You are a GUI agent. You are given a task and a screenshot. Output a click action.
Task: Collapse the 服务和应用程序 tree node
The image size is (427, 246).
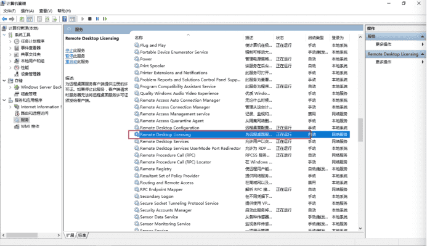[x=4, y=100]
